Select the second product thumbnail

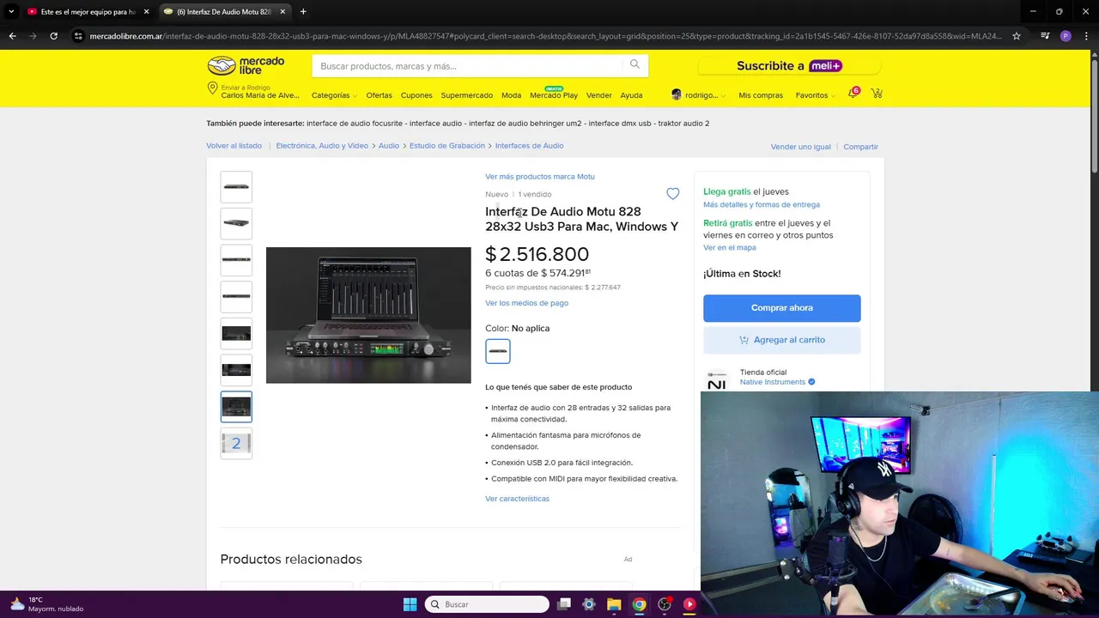pos(236,223)
